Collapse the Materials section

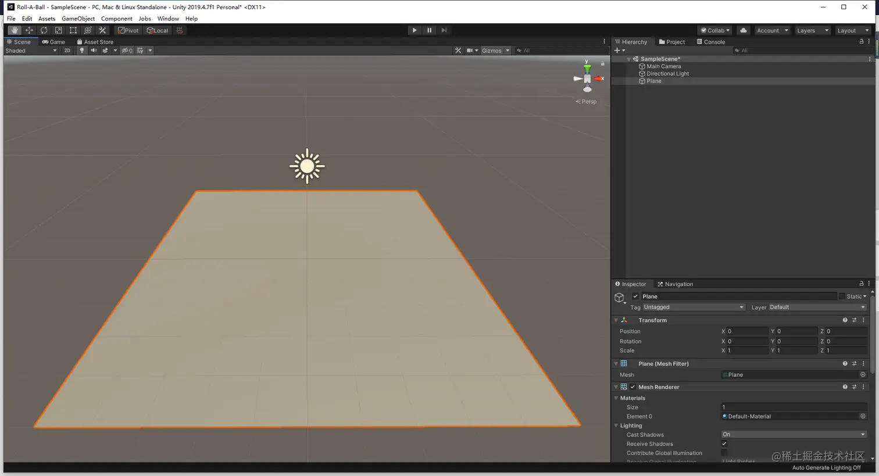tap(616, 398)
